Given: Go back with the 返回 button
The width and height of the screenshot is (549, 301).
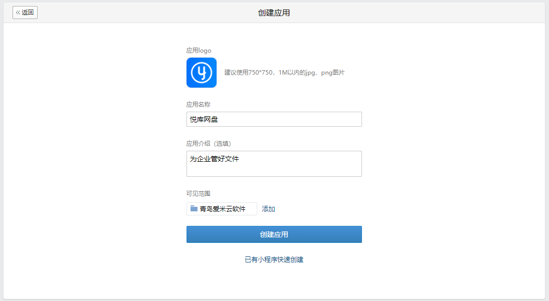Looking at the screenshot, I should click(x=25, y=13).
